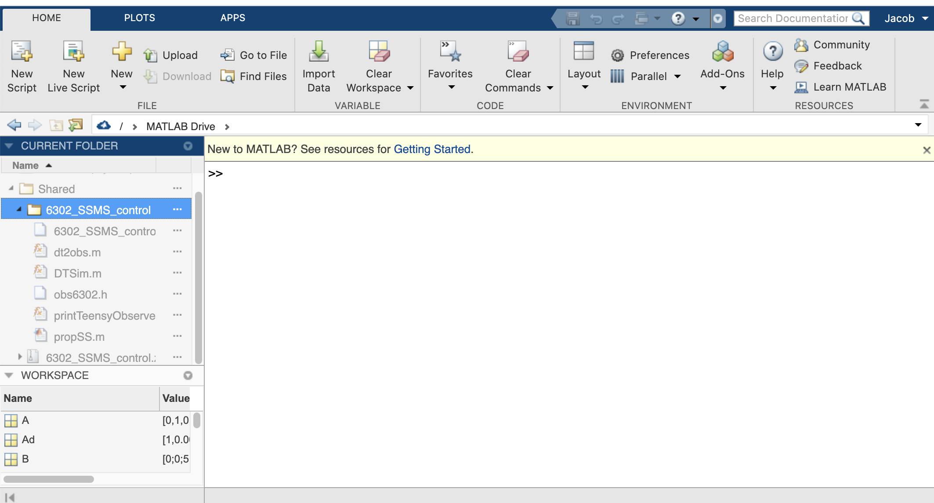Visit the Community resource
934x503 pixels.
pos(832,44)
